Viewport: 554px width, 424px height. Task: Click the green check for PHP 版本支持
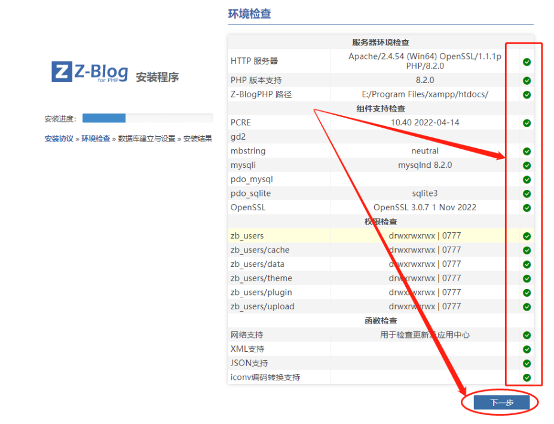(x=527, y=81)
